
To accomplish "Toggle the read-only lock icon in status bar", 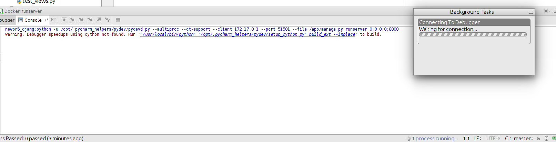I will pyautogui.click(x=538, y=139).
